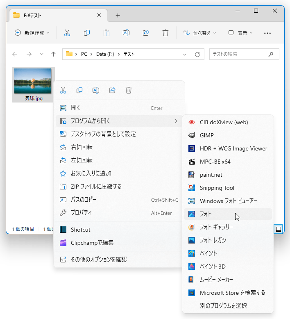Viewport: 290px width, 319px height.
Task: Open プロパティ from context menu
Action: click(119, 213)
